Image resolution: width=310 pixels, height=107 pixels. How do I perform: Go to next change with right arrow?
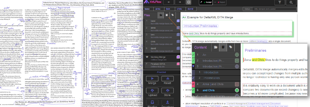coord(180,2)
